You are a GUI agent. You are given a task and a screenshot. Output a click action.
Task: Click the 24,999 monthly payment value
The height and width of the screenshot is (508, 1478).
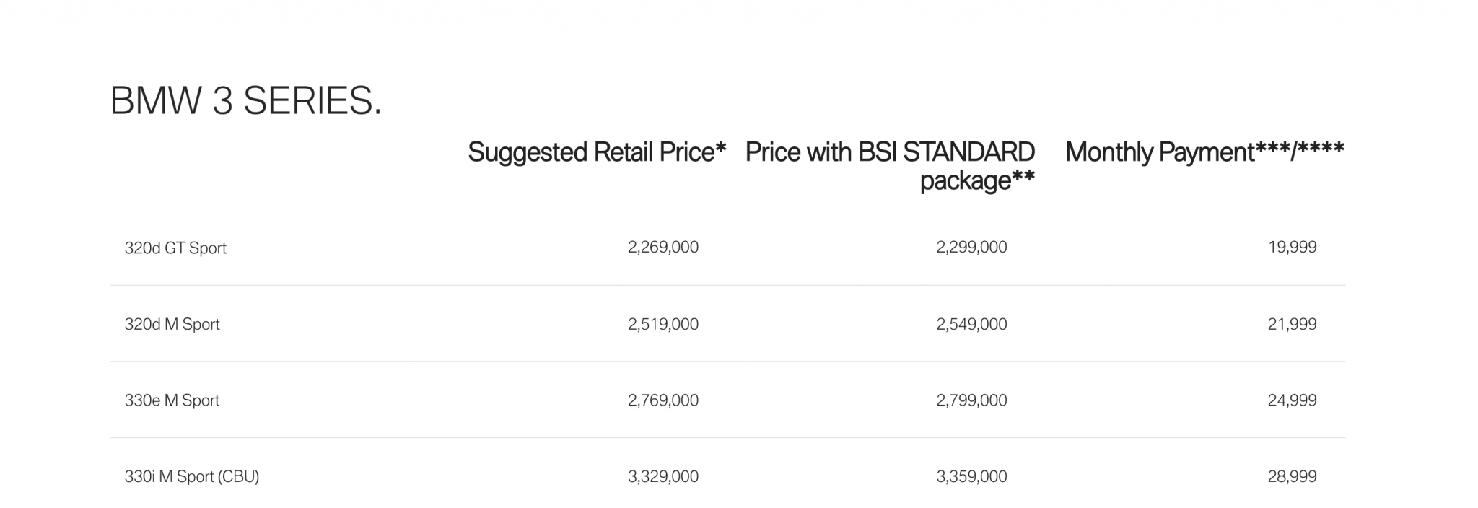1292,400
